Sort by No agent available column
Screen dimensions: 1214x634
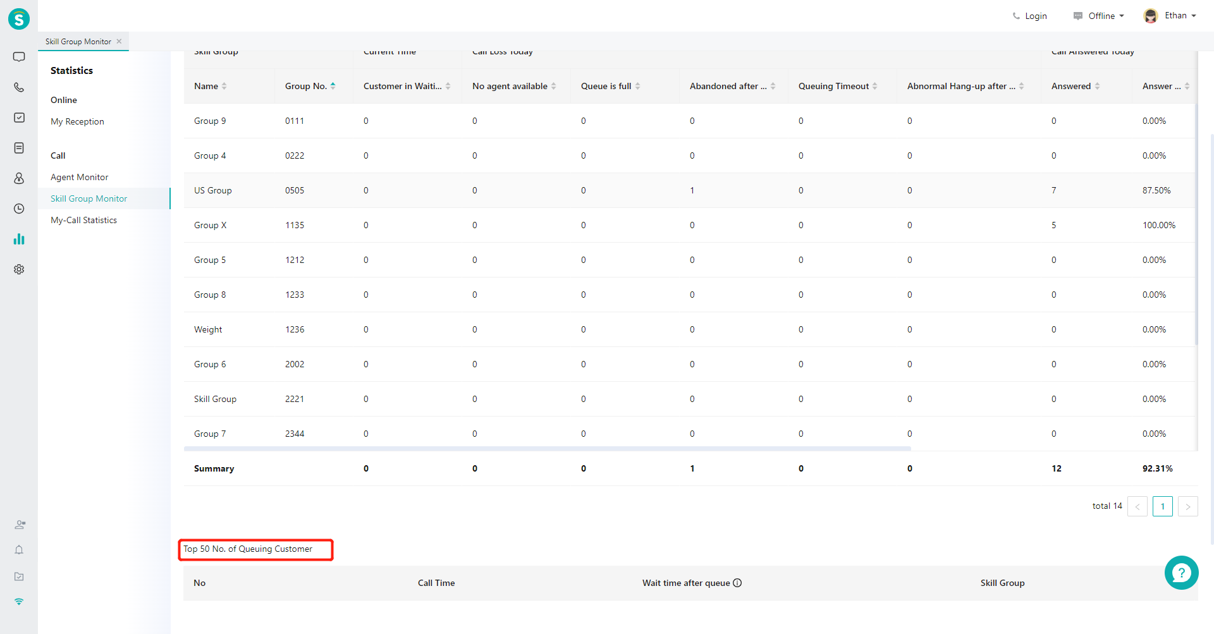(553, 86)
